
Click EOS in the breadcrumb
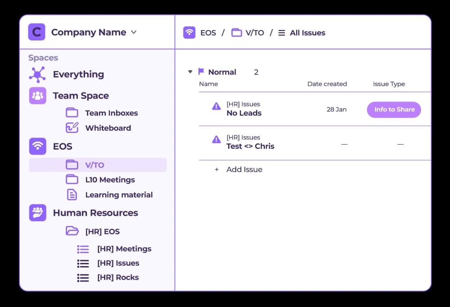coord(207,33)
